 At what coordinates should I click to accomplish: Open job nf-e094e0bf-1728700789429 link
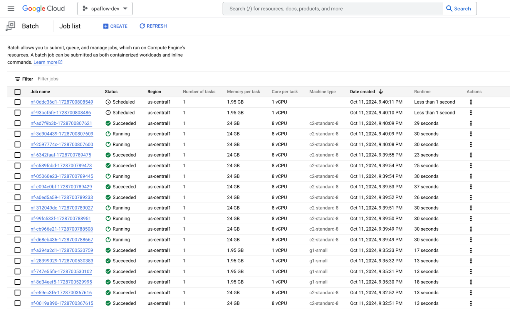coord(61,187)
